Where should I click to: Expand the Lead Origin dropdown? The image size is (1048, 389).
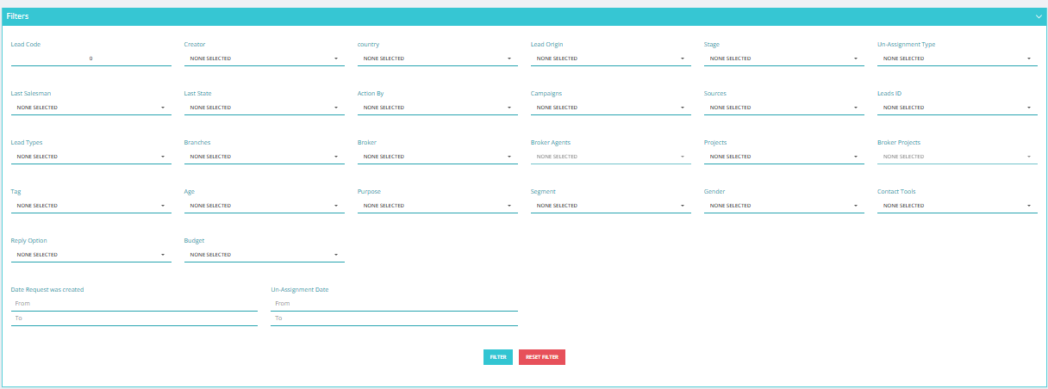click(611, 59)
